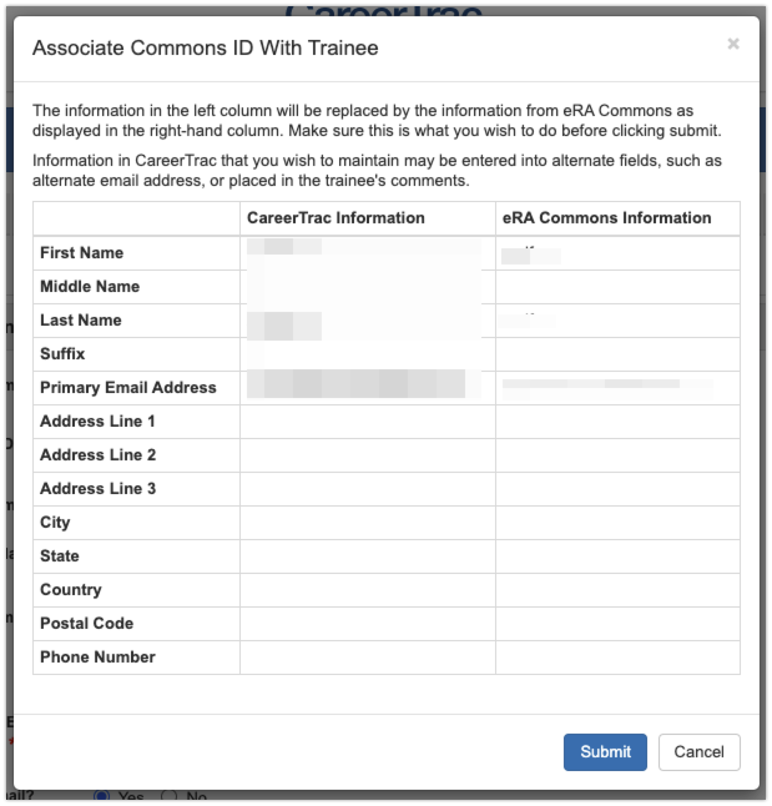Click the Address Line 3 label
This screenshot has height=806, width=772.
coord(98,488)
